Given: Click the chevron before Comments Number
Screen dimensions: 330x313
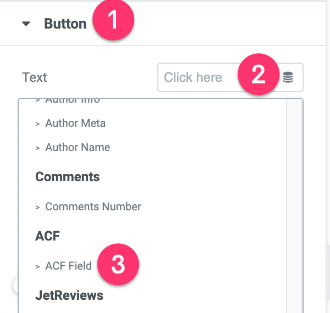Looking at the screenshot, I should (37, 207).
